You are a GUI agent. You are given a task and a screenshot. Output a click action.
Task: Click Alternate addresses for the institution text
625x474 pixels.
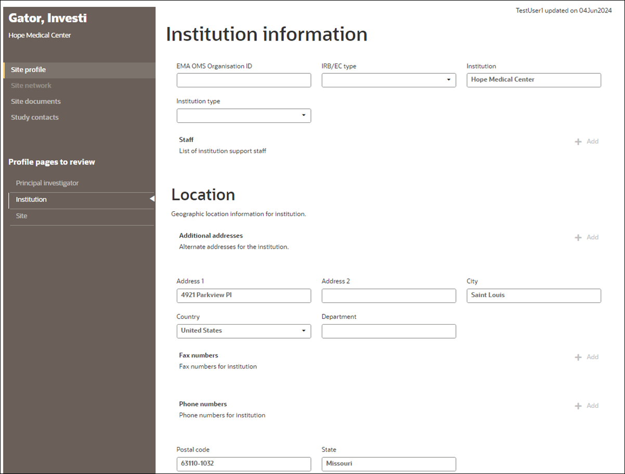234,247
